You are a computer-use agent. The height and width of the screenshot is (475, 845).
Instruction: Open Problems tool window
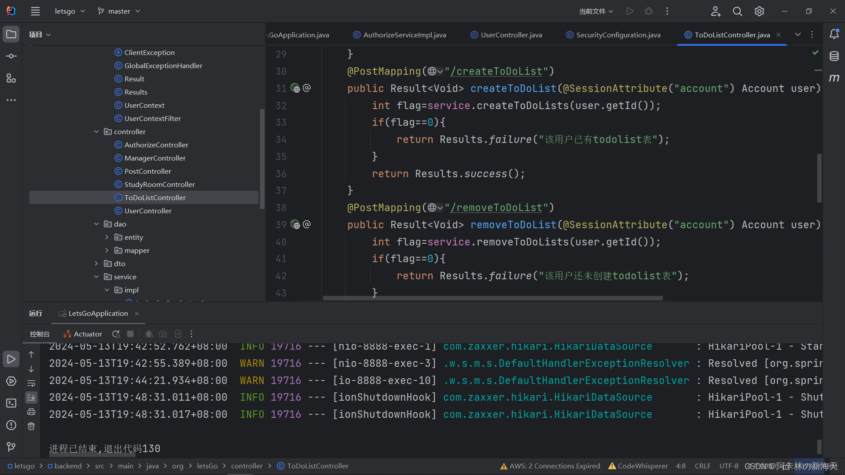click(x=11, y=425)
